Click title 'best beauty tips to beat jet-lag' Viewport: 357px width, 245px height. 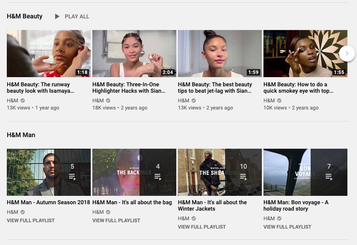pos(215,88)
